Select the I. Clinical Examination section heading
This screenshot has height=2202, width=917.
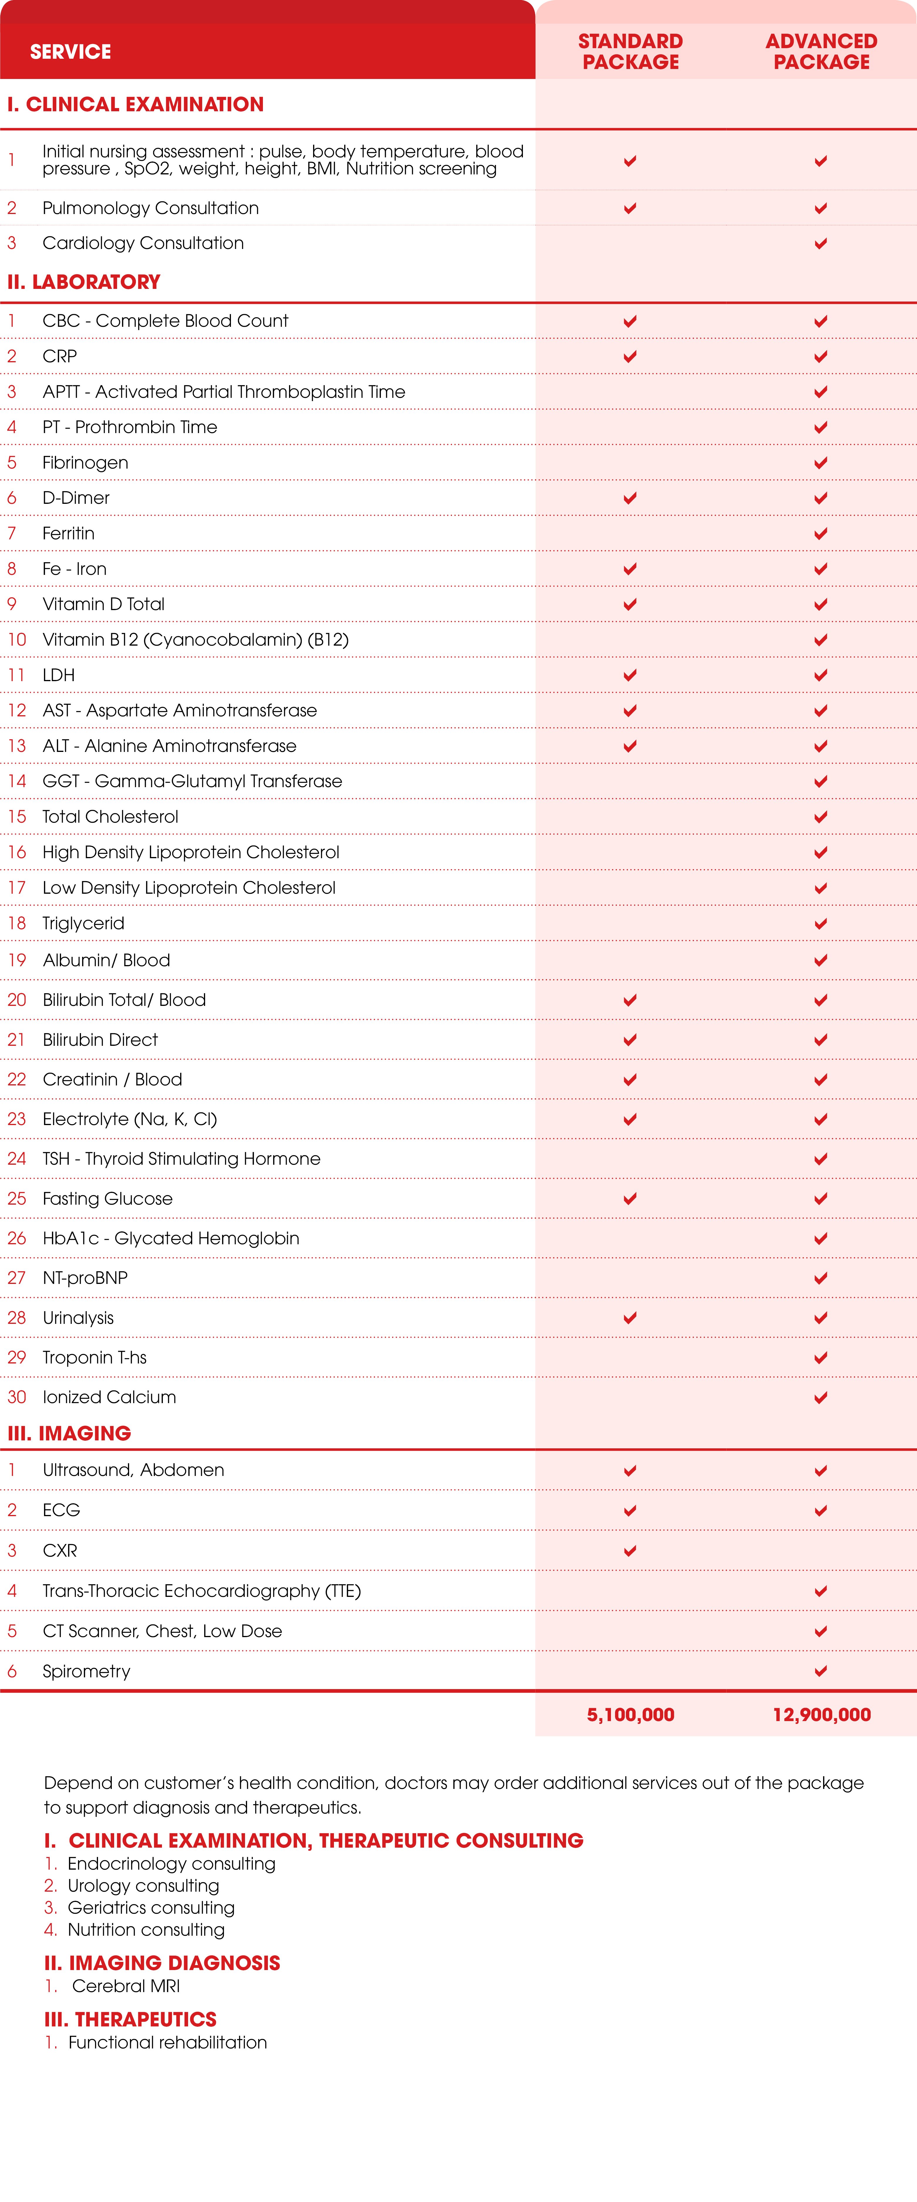[136, 104]
